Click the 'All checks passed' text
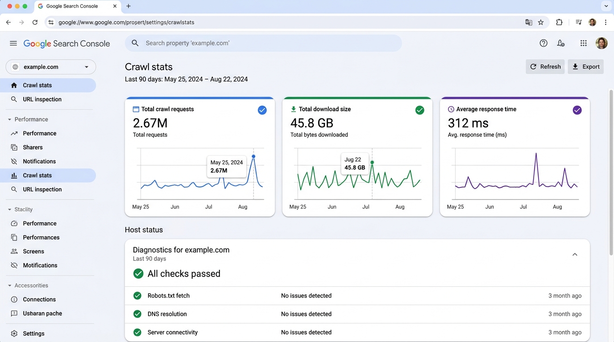The image size is (614, 342). [x=184, y=273]
